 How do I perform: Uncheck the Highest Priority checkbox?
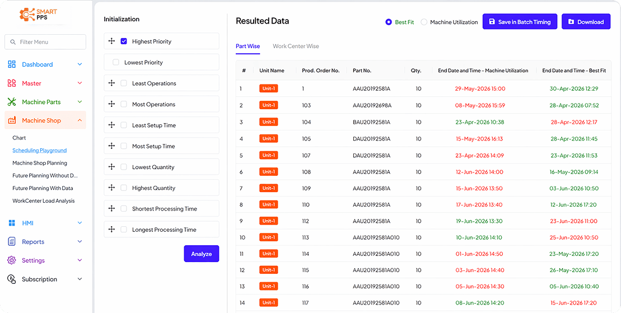[x=124, y=41]
